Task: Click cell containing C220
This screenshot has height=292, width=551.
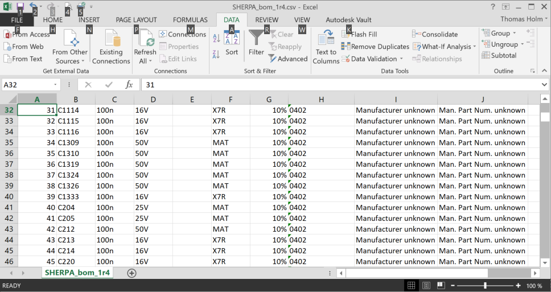Action: (76, 261)
